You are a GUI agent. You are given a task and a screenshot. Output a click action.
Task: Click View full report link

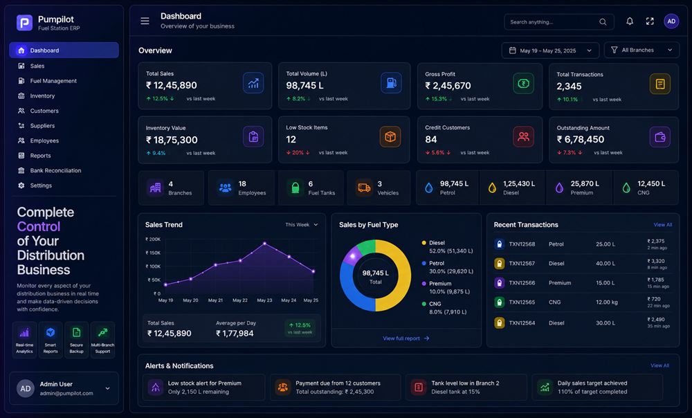pos(406,338)
